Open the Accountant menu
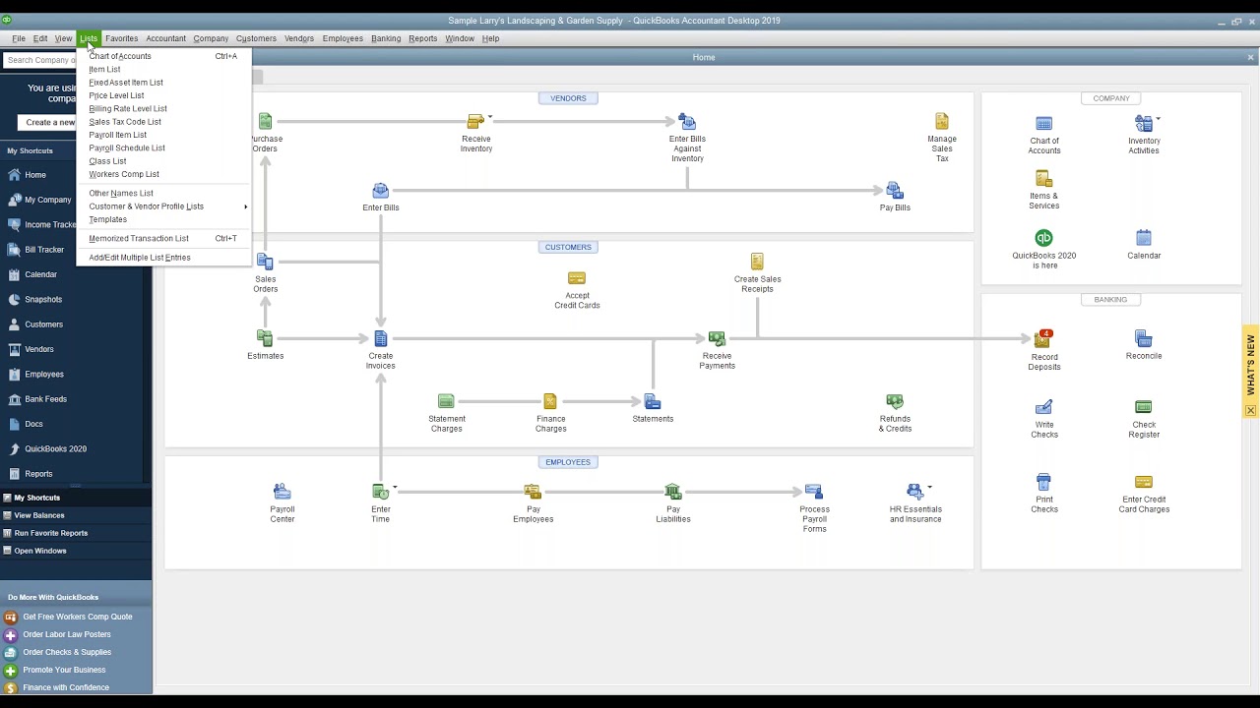The image size is (1260, 708). 165,38
